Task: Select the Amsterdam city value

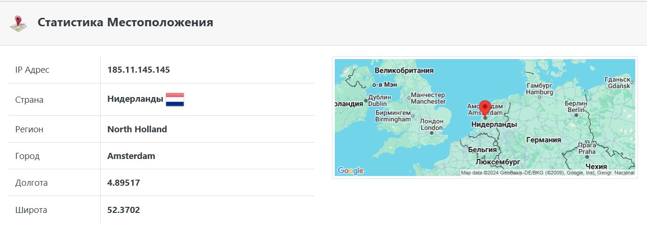Action: 131,156
